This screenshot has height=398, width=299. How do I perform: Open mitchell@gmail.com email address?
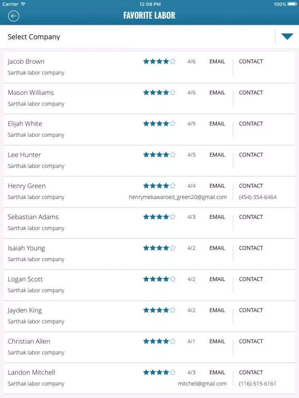(203, 384)
